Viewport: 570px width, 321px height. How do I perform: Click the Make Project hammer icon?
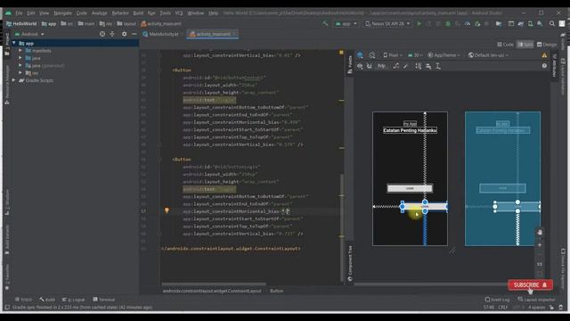[325, 24]
